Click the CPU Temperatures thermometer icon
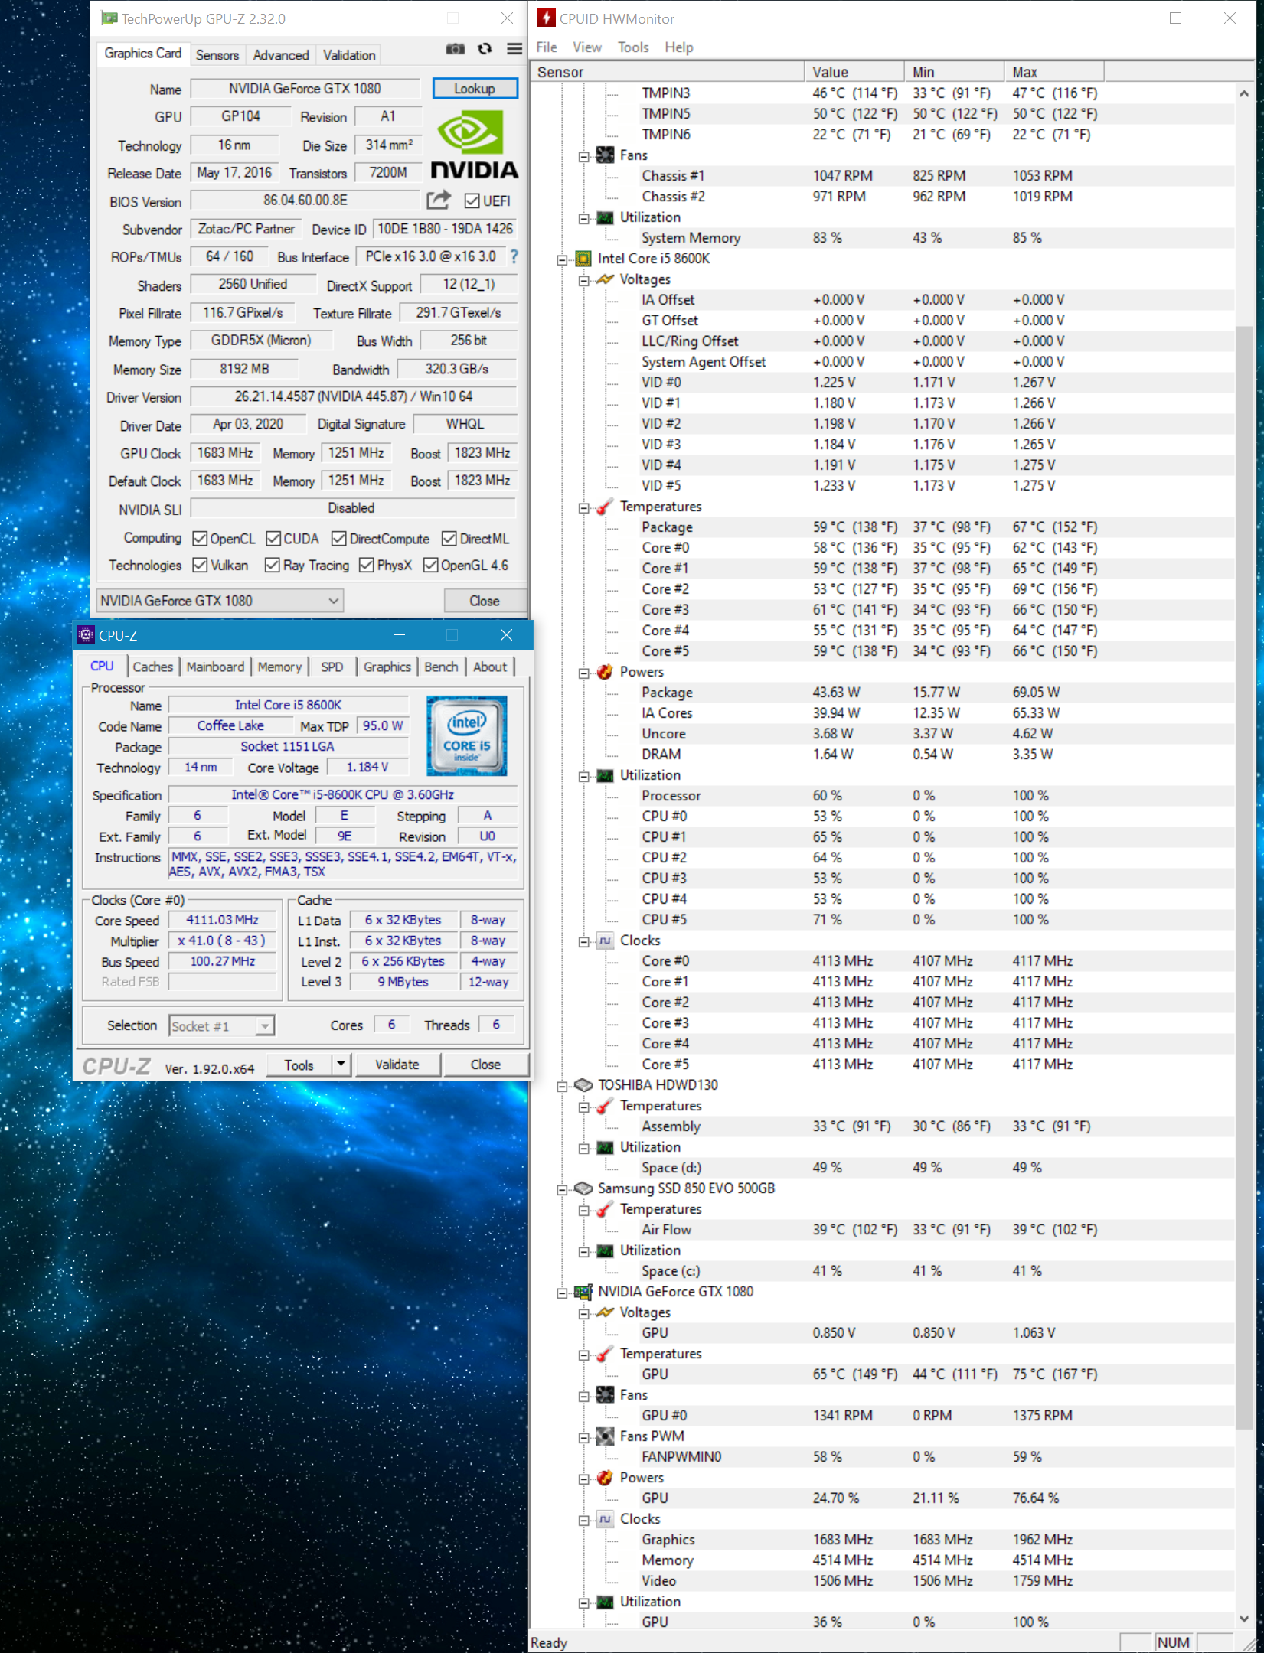 click(605, 507)
